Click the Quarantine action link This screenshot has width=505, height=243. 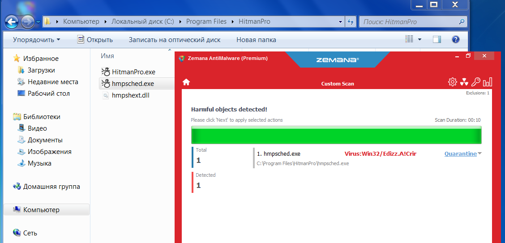click(x=460, y=154)
